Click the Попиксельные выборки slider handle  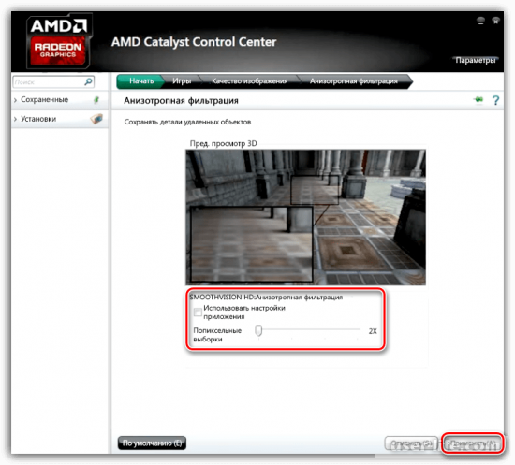(258, 331)
